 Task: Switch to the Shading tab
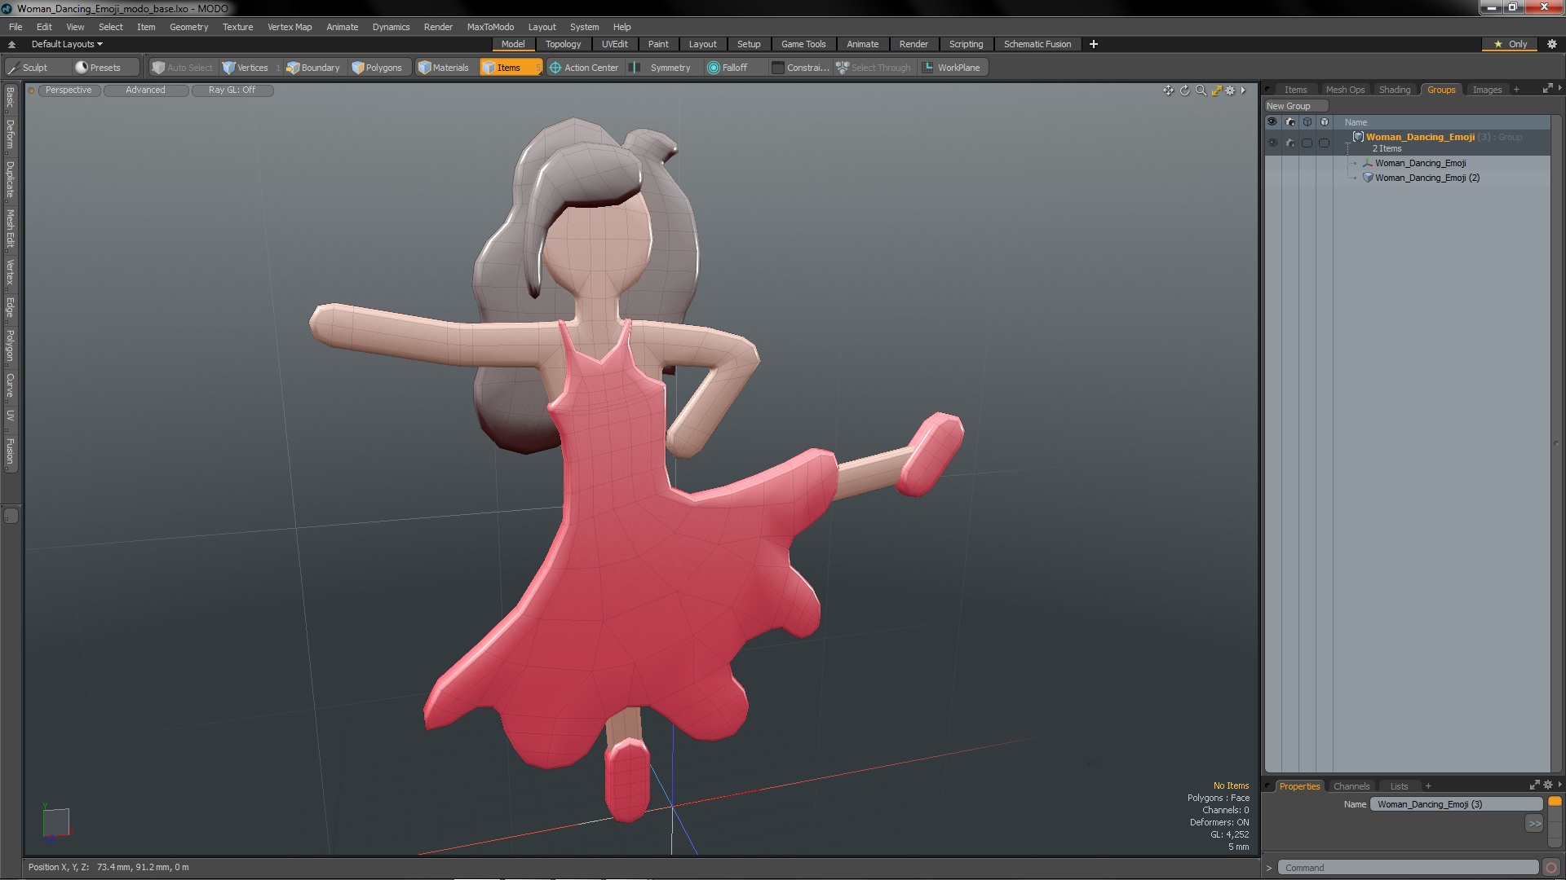click(x=1395, y=89)
